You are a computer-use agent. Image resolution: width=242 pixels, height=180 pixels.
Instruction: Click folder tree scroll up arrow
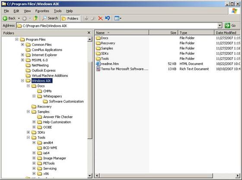click(x=90, y=39)
